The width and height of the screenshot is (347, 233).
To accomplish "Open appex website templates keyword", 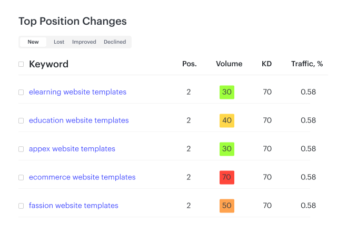I will tap(72, 149).
